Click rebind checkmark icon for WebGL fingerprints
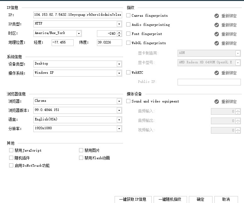This screenshot has height=203, width=244. [217, 43]
